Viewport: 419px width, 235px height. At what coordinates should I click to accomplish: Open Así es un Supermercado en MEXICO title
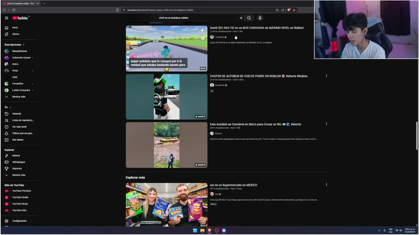point(233,185)
